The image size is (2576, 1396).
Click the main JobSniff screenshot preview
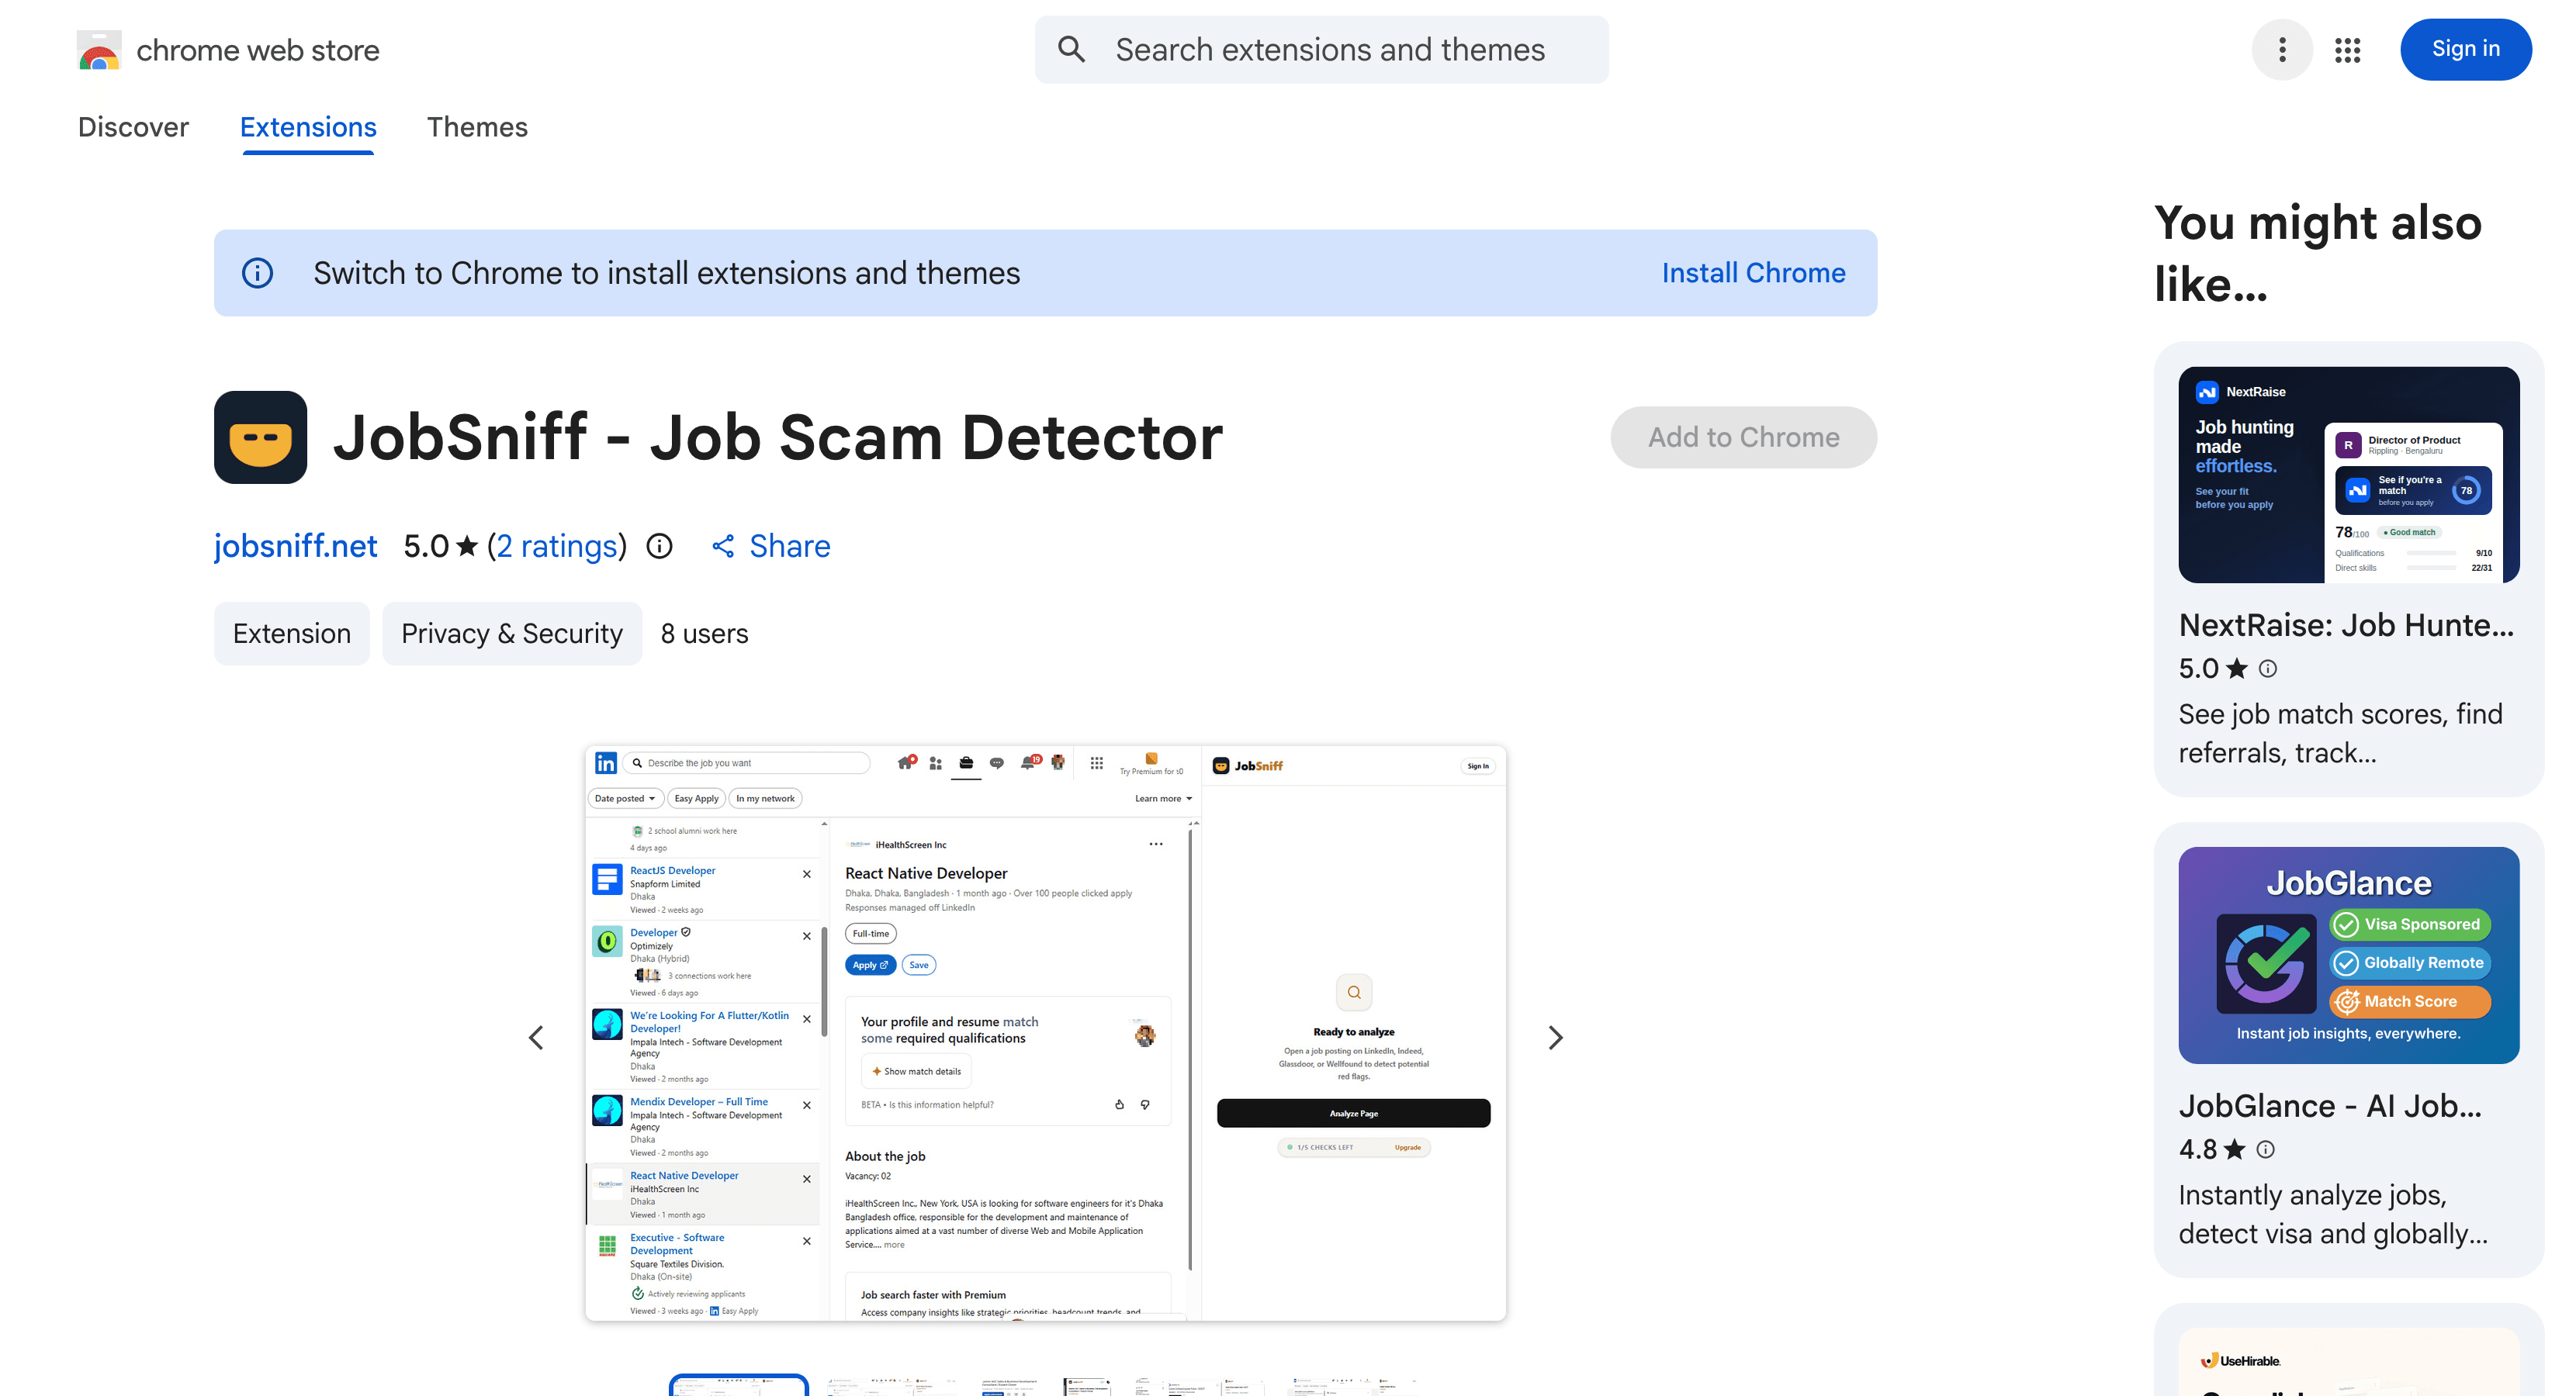[1045, 1033]
